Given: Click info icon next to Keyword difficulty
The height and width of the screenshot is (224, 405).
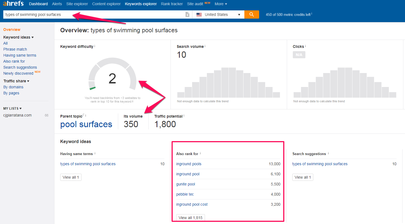Looking at the screenshot, I should (x=95, y=46).
